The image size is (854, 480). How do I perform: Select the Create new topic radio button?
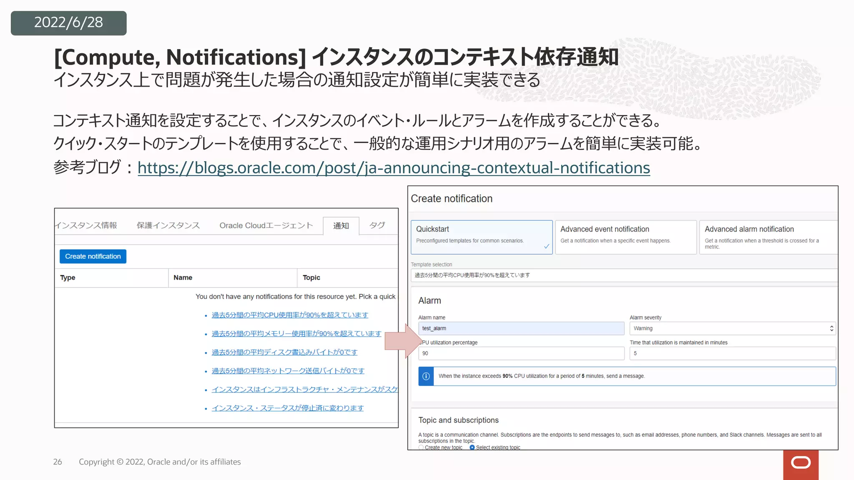coord(421,447)
